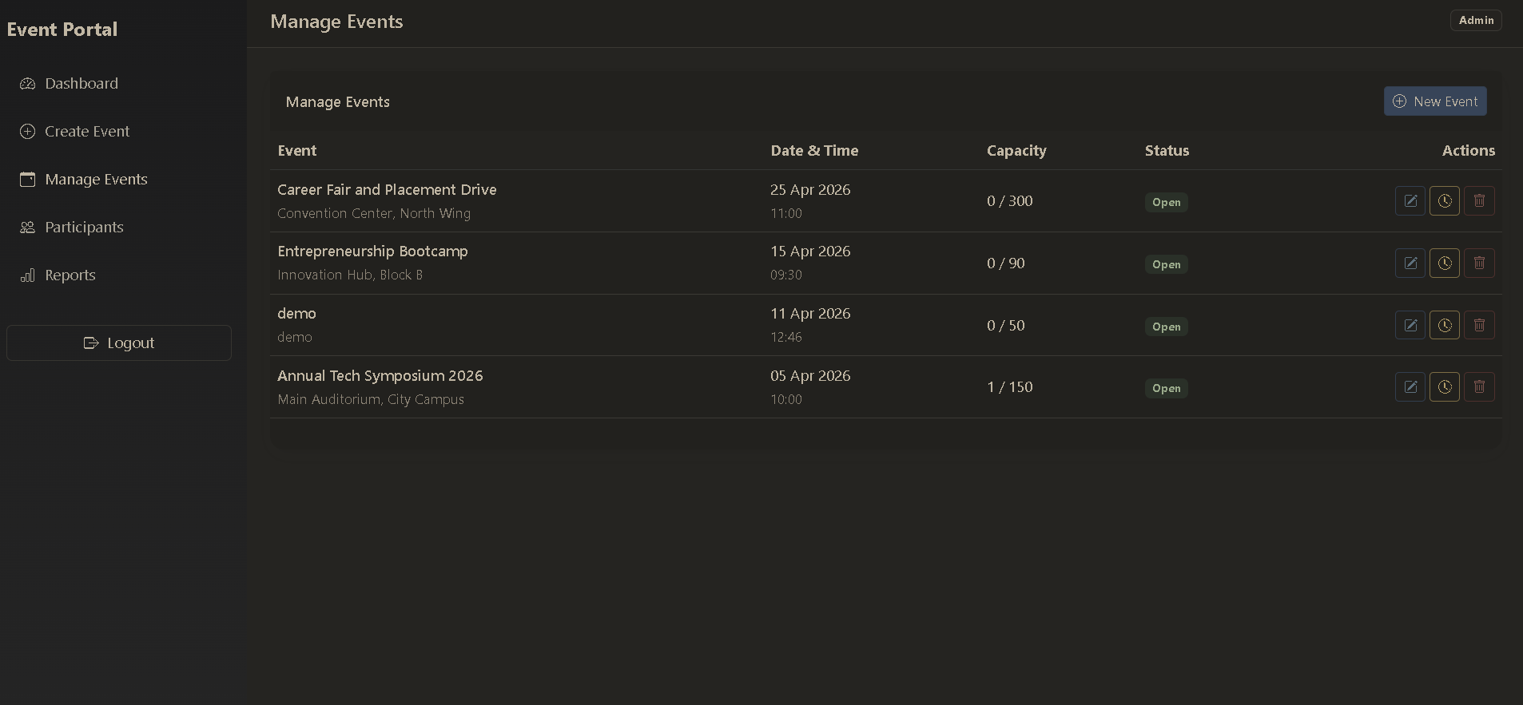Click the date 25 Apr 2026
This screenshot has height=705, width=1523.
pos(810,190)
